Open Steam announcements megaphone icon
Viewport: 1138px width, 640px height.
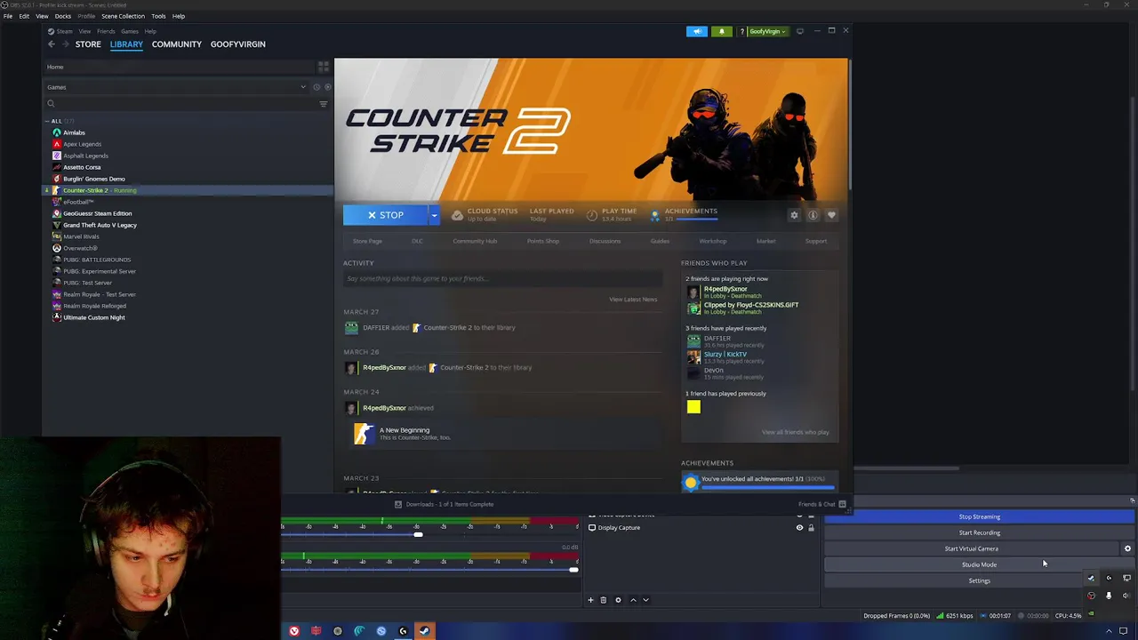point(697,31)
